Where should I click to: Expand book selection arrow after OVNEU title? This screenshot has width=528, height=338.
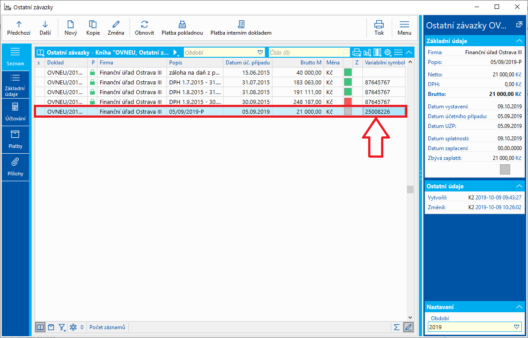tap(176, 53)
